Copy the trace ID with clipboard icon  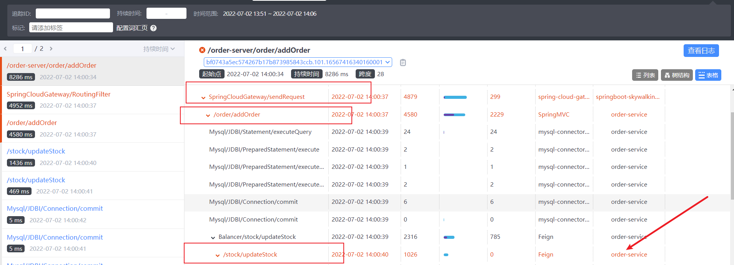(x=403, y=62)
